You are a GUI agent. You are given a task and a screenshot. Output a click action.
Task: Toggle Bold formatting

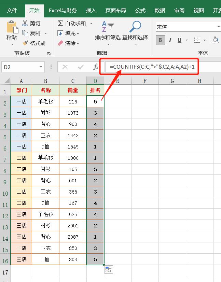160,40
